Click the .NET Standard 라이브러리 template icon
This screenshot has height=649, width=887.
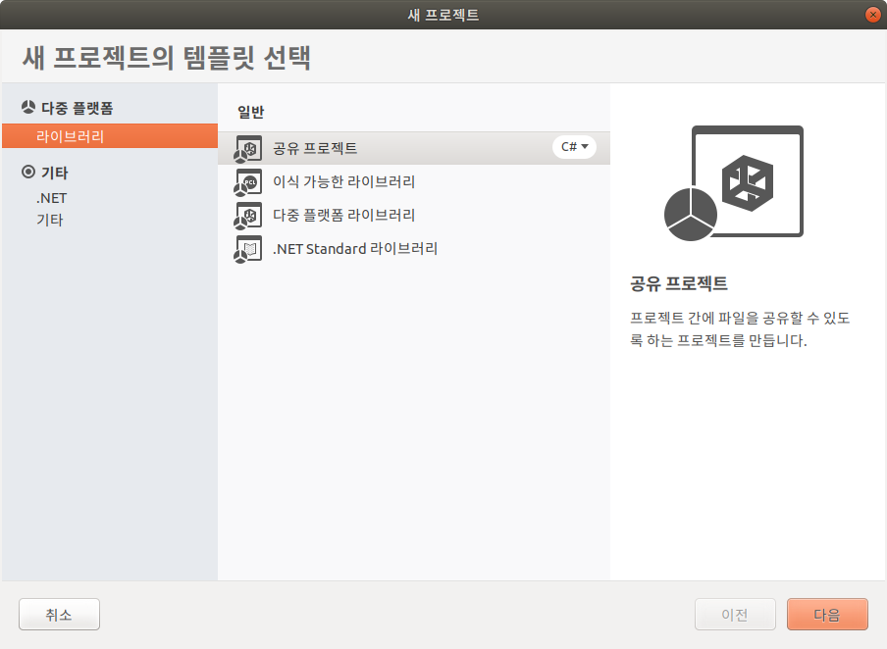pyautogui.click(x=248, y=249)
